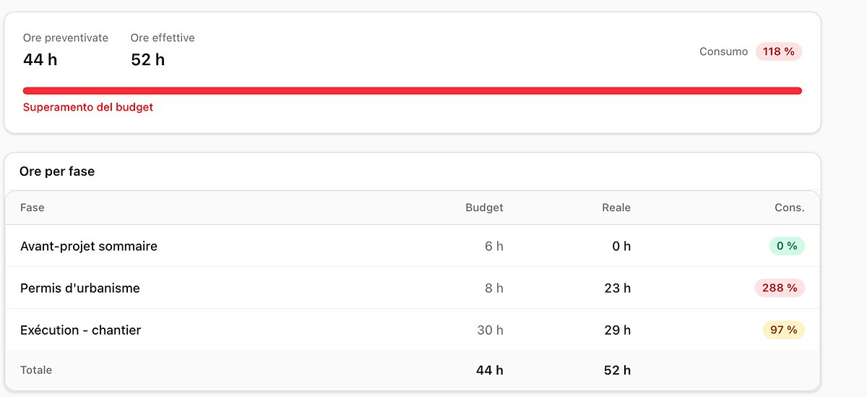Click the '0 h' actual hours cell
Image resolution: width=867 pixels, height=397 pixels.
(x=621, y=246)
